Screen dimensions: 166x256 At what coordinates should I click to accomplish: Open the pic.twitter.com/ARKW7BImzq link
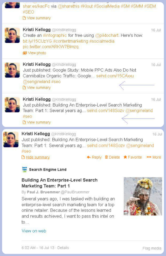click(x=50, y=47)
